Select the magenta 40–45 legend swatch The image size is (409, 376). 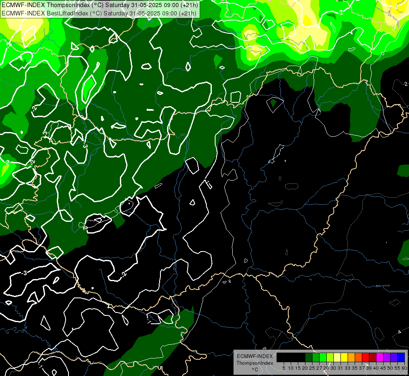380,358
